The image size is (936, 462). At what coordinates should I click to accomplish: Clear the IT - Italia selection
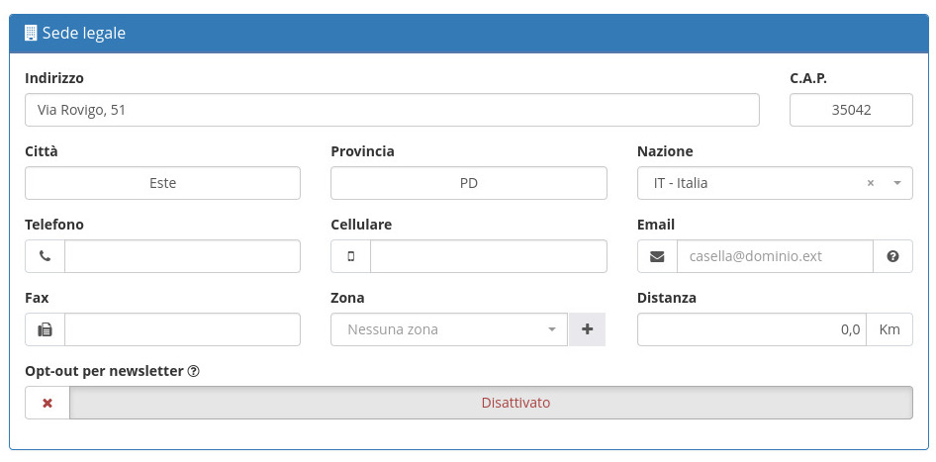(871, 183)
